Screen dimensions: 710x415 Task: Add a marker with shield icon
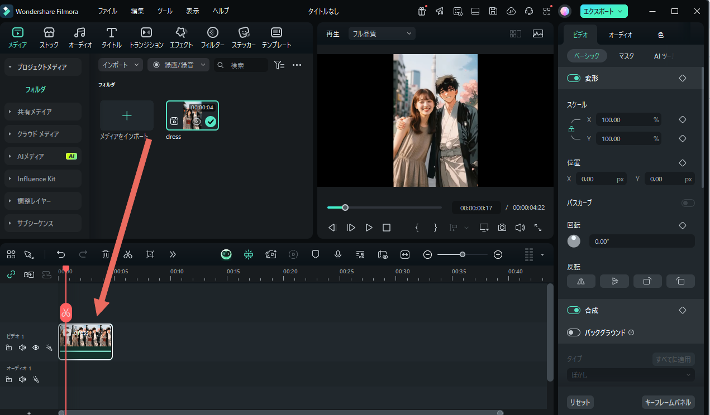316,254
